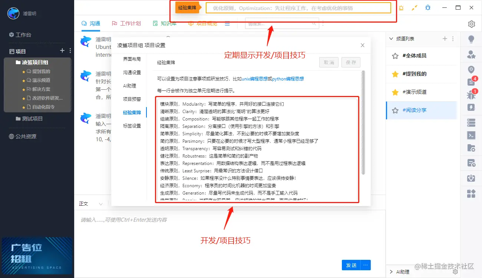
Task: Open the gear settings icon below window controls
Action: pyautogui.click(x=471, y=24)
